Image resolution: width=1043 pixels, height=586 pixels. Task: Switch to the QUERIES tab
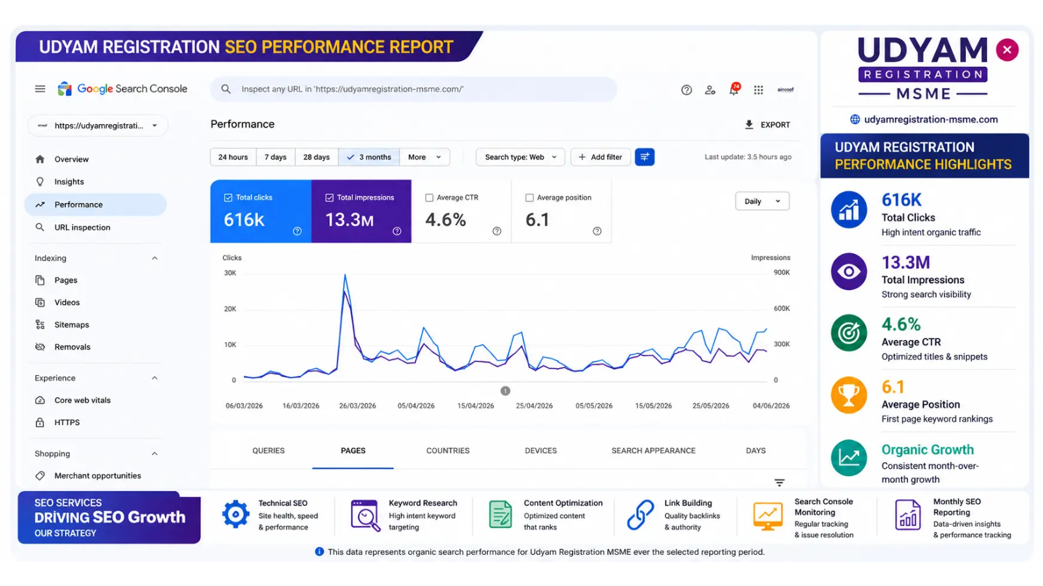click(269, 451)
